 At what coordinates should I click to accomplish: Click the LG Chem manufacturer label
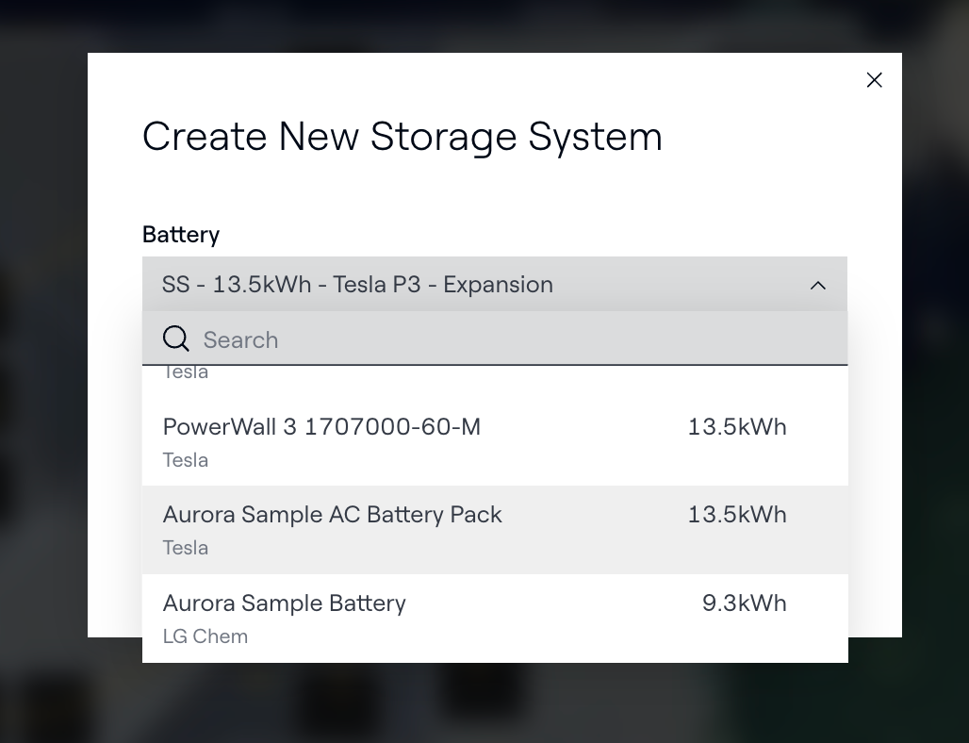[x=205, y=636]
